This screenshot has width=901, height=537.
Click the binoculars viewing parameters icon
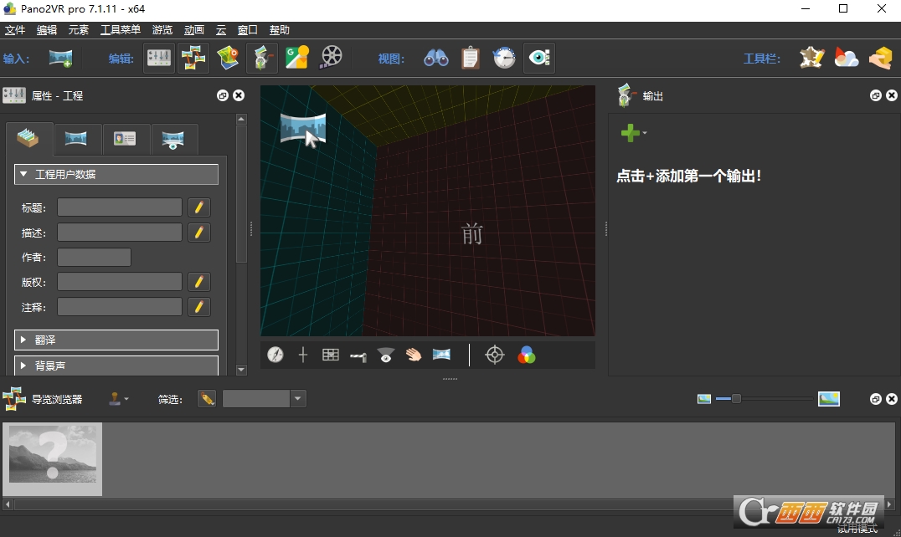[x=436, y=58]
